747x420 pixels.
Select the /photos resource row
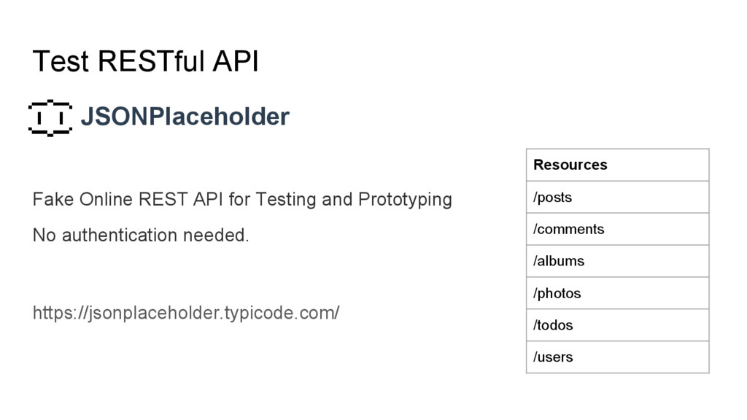(x=617, y=293)
